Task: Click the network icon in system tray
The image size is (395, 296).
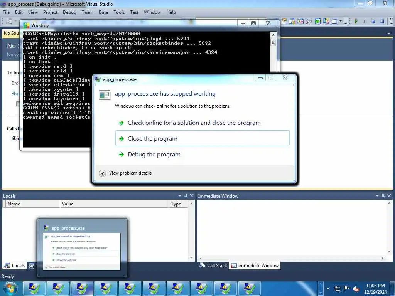Action: tap(337, 289)
